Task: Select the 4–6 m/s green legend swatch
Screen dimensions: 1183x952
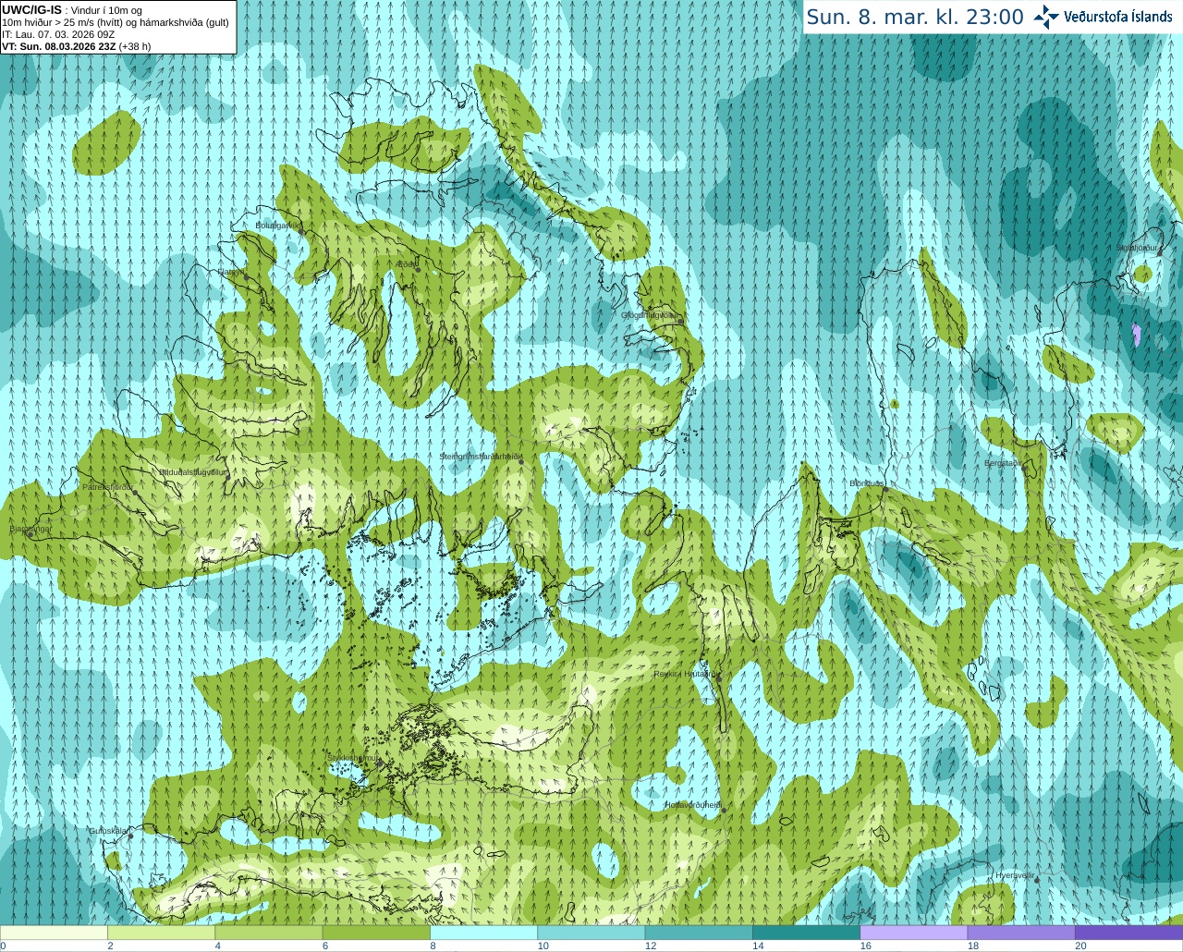Action: (268, 933)
